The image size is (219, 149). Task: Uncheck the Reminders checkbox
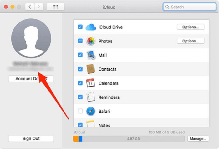pos(80,97)
